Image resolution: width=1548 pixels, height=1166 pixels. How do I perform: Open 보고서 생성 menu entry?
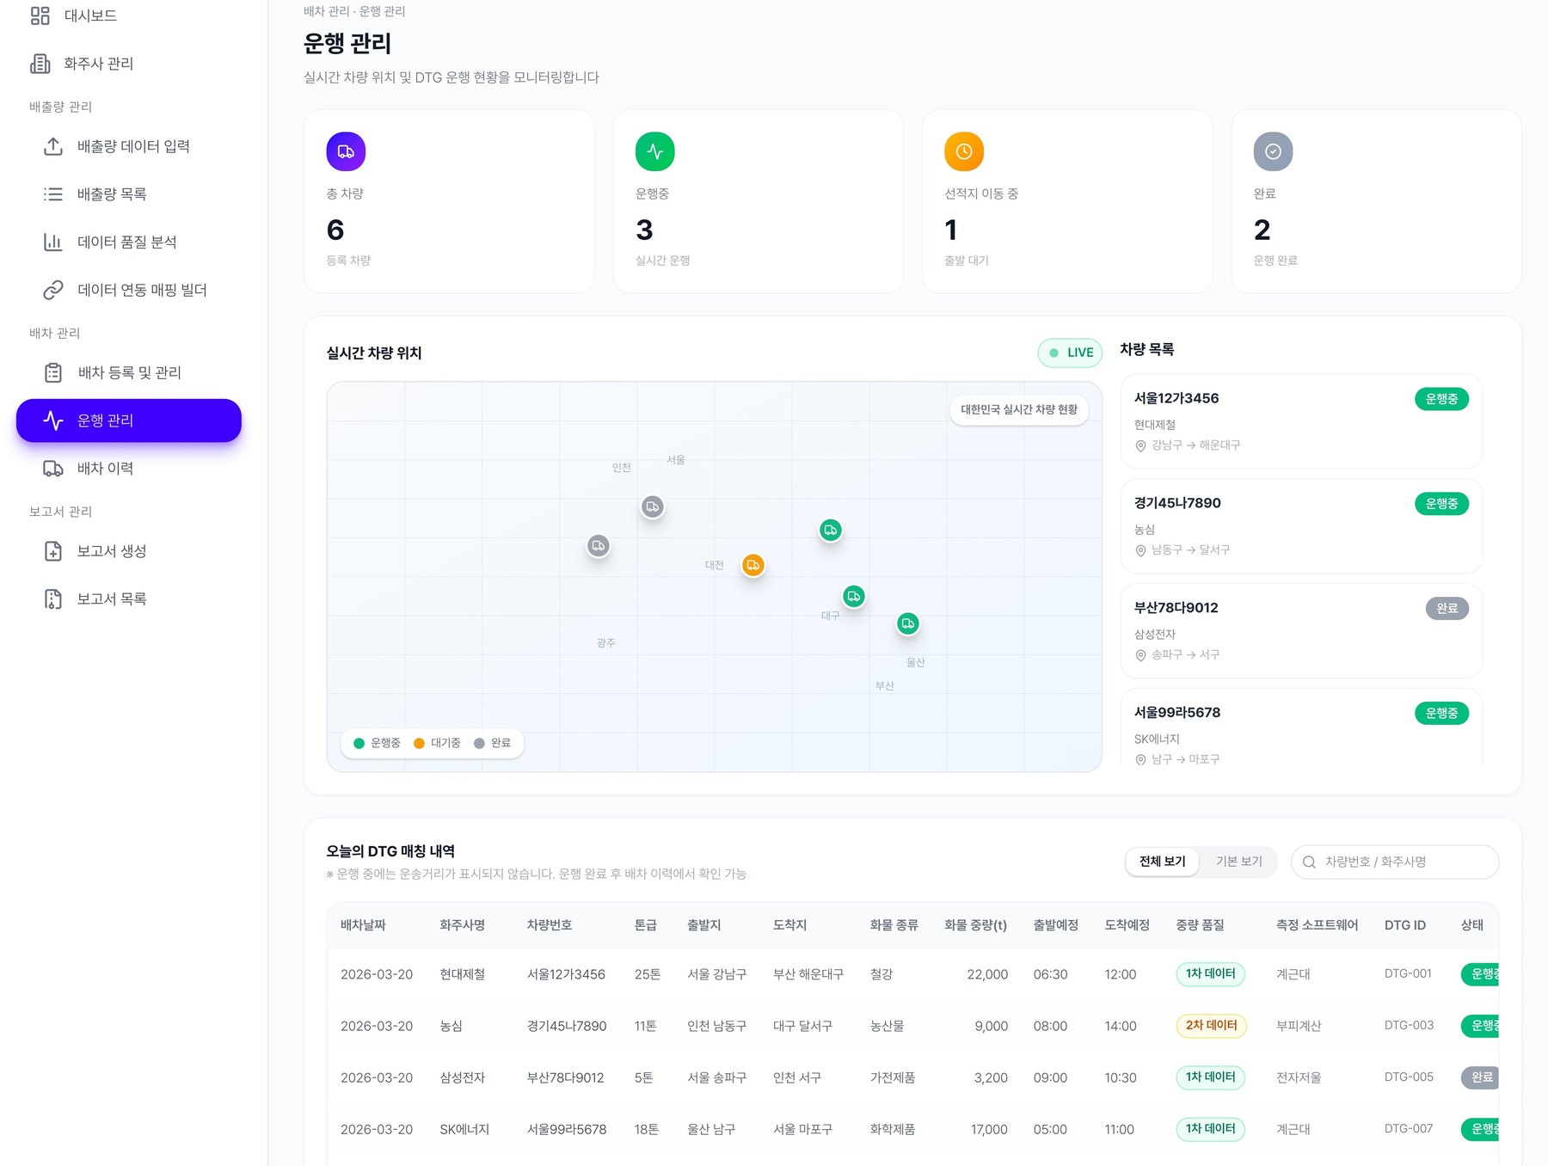pos(129,551)
